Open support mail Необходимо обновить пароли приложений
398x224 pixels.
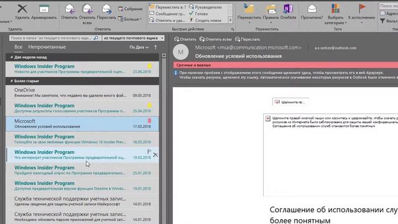[82, 217]
